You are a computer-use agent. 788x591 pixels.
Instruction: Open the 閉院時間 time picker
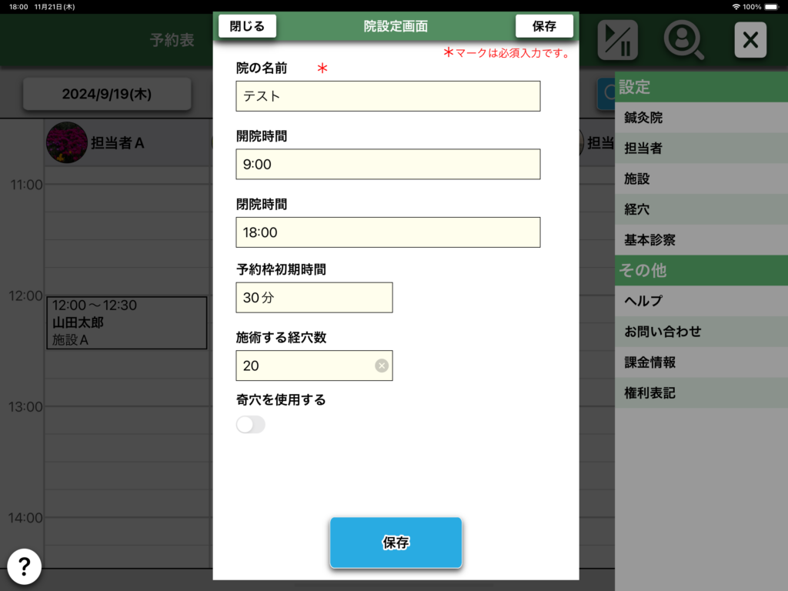pyautogui.click(x=388, y=232)
